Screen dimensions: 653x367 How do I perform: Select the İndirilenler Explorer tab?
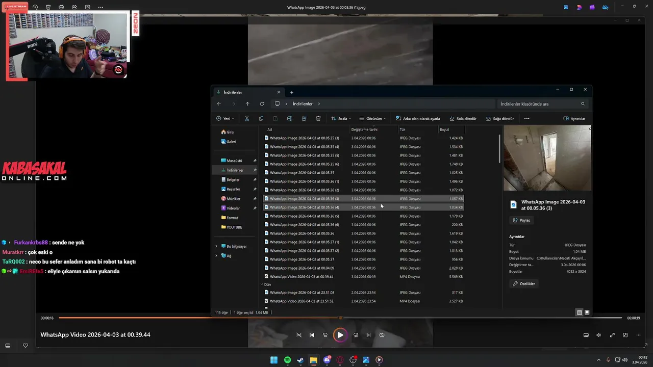coord(248,92)
